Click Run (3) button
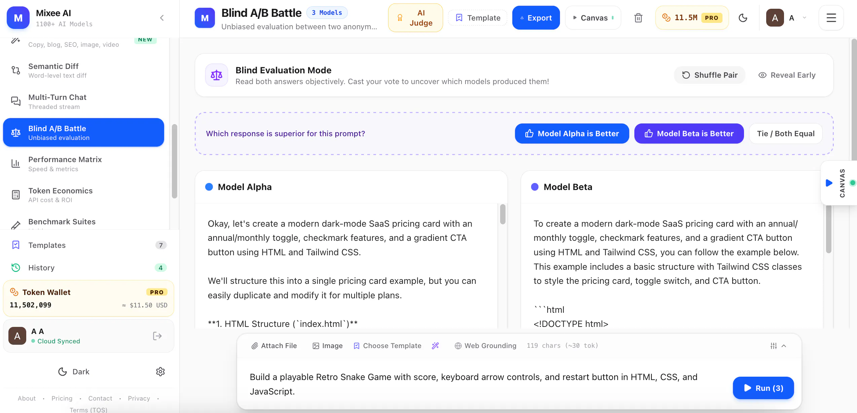Image resolution: width=857 pixels, height=413 pixels. [x=763, y=388]
